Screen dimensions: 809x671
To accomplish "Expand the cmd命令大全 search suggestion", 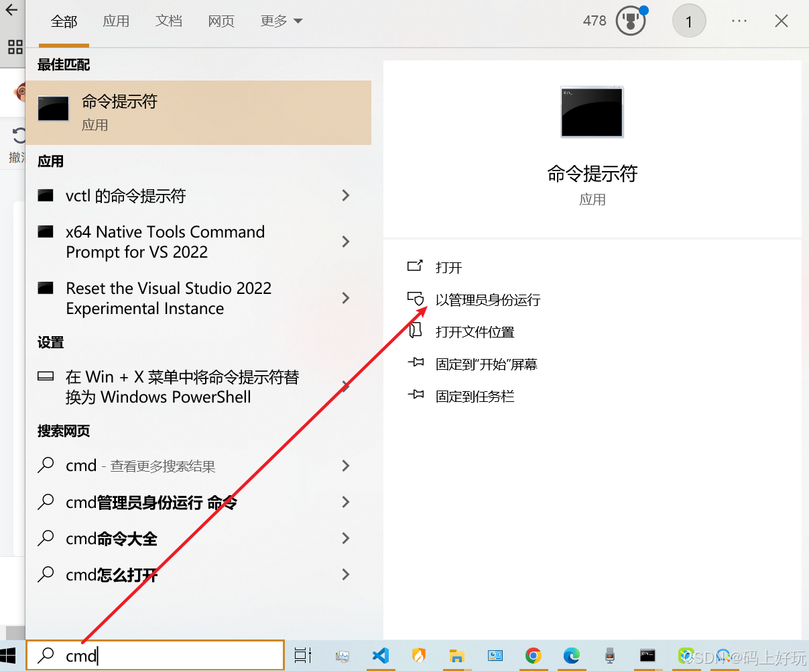I will 346,538.
